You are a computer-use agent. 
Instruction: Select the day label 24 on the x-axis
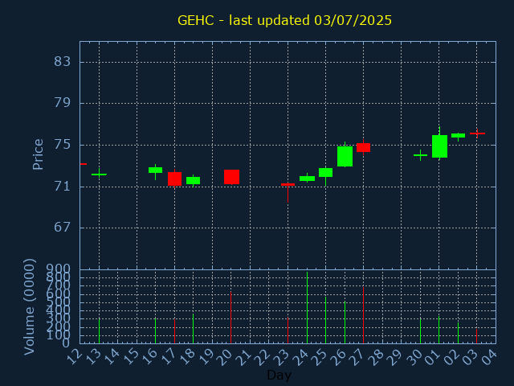click(x=301, y=357)
